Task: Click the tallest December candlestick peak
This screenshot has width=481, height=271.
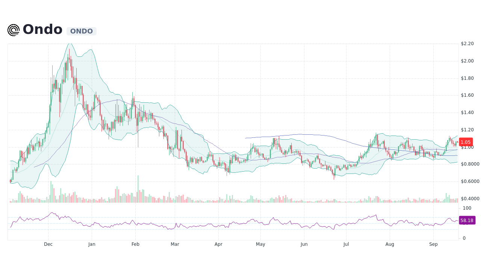Action: (x=69, y=49)
